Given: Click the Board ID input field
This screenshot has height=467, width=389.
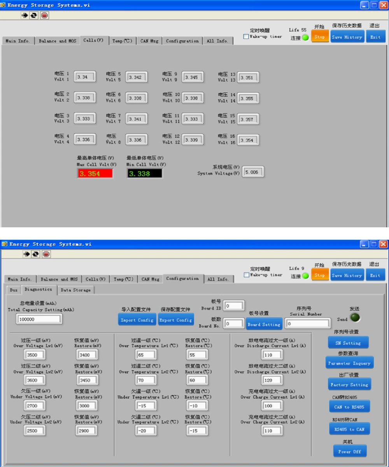Looking at the screenshot, I should (234, 306).
